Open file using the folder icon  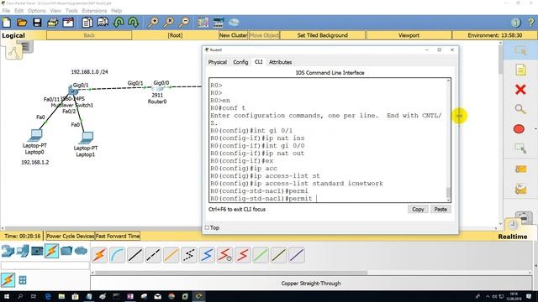pyautogui.click(x=22, y=23)
